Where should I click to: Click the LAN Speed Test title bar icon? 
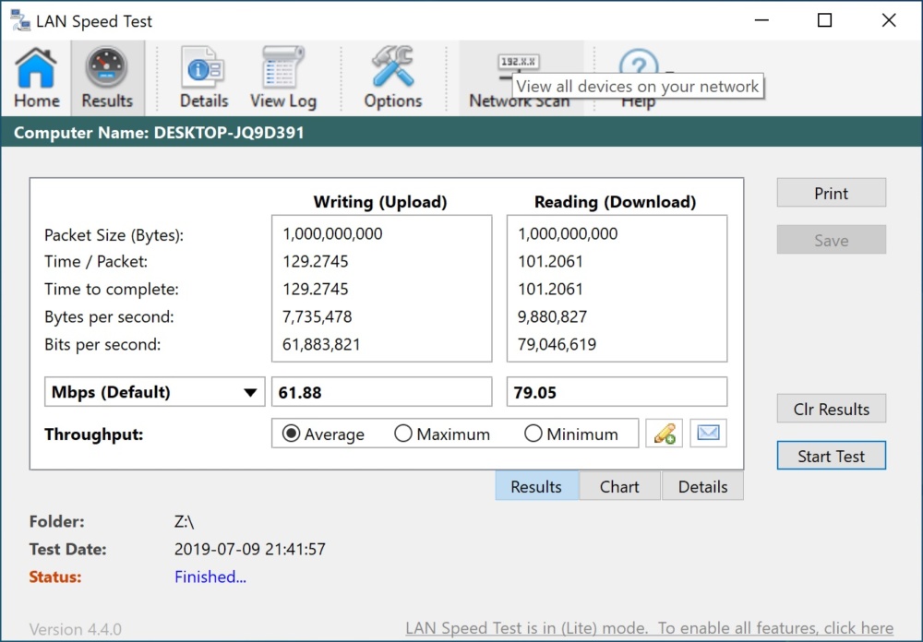[x=20, y=20]
